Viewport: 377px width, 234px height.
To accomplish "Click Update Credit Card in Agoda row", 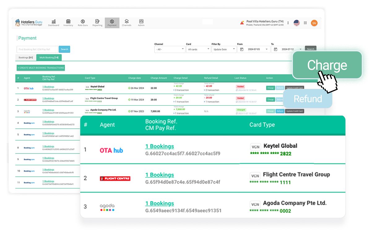I will pos(295,111).
